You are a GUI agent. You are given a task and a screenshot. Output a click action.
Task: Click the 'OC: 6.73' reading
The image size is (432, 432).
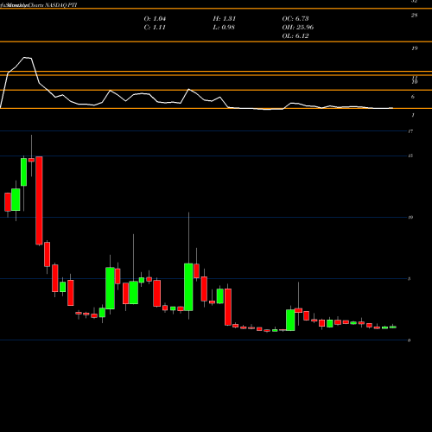coord(295,19)
